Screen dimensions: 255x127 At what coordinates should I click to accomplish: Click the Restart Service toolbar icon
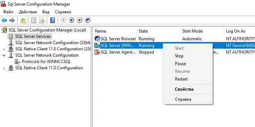pos(87,20)
